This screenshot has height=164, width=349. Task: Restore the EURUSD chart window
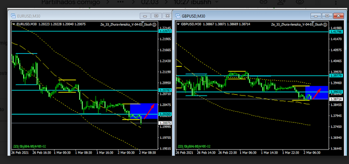156,16
